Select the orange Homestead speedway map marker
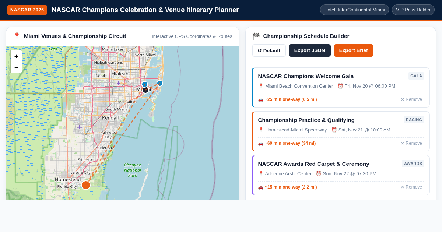442x232 pixels. (86, 185)
